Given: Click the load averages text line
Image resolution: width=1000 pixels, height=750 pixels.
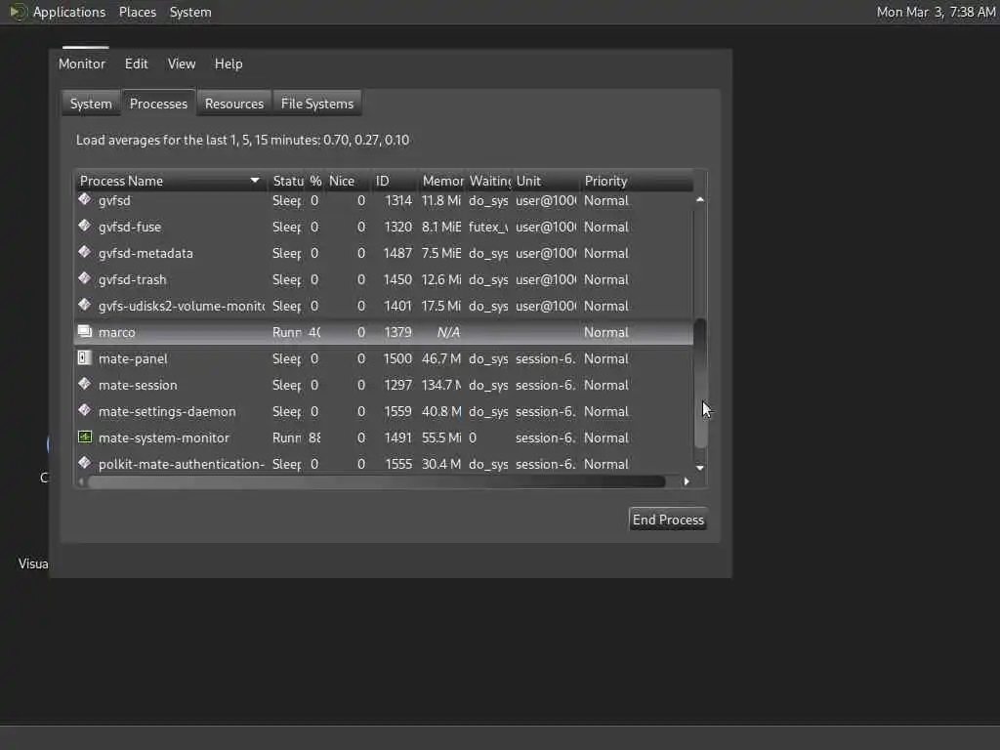Looking at the screenshot, I should (242, 140).
